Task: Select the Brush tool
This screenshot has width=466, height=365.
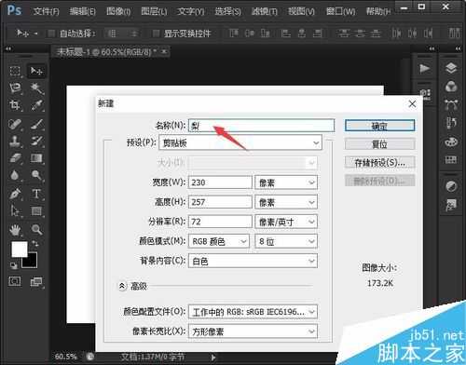Action: pyautogui.click(x=36, y=124)
